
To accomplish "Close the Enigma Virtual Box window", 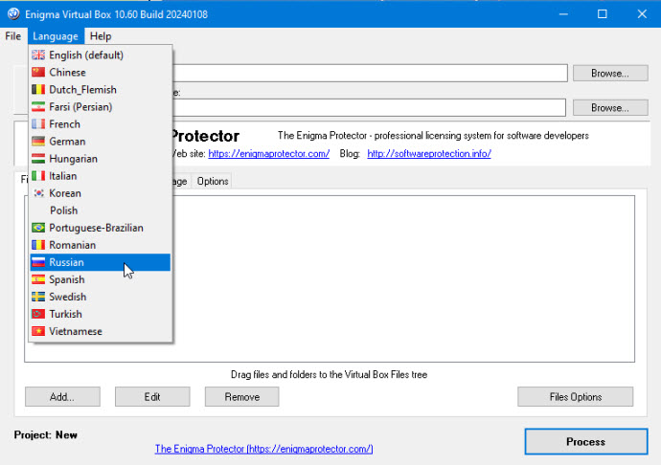I will click(642, 14).
